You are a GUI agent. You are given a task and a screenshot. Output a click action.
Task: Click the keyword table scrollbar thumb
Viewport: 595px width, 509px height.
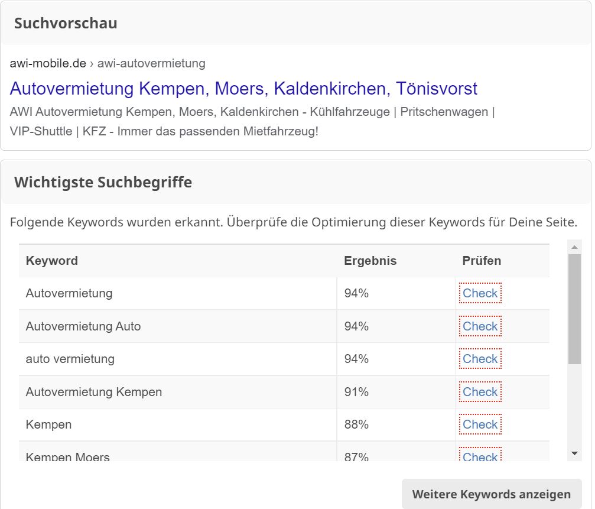574,309
